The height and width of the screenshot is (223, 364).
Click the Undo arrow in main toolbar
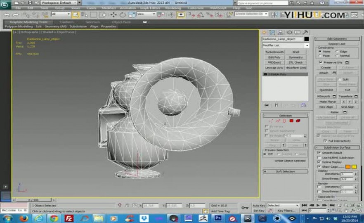click(7, 15)
